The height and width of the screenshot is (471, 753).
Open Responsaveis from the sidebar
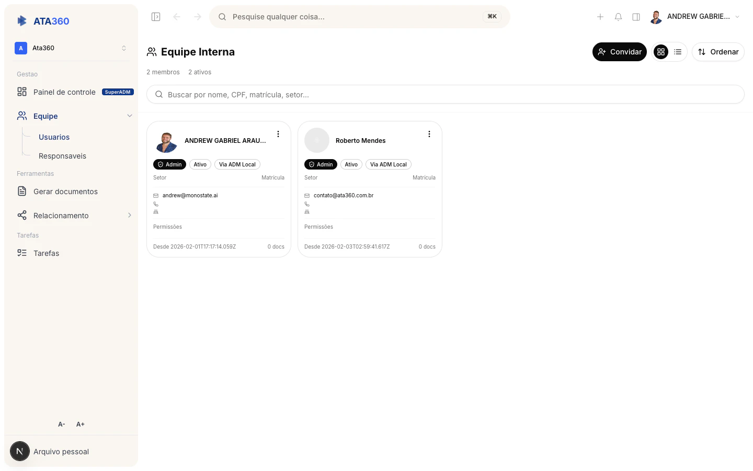[x=62, y=155]
